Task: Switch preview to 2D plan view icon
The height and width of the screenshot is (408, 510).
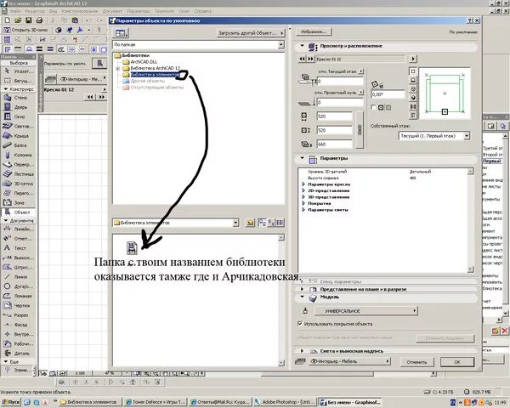Action: 413,71
